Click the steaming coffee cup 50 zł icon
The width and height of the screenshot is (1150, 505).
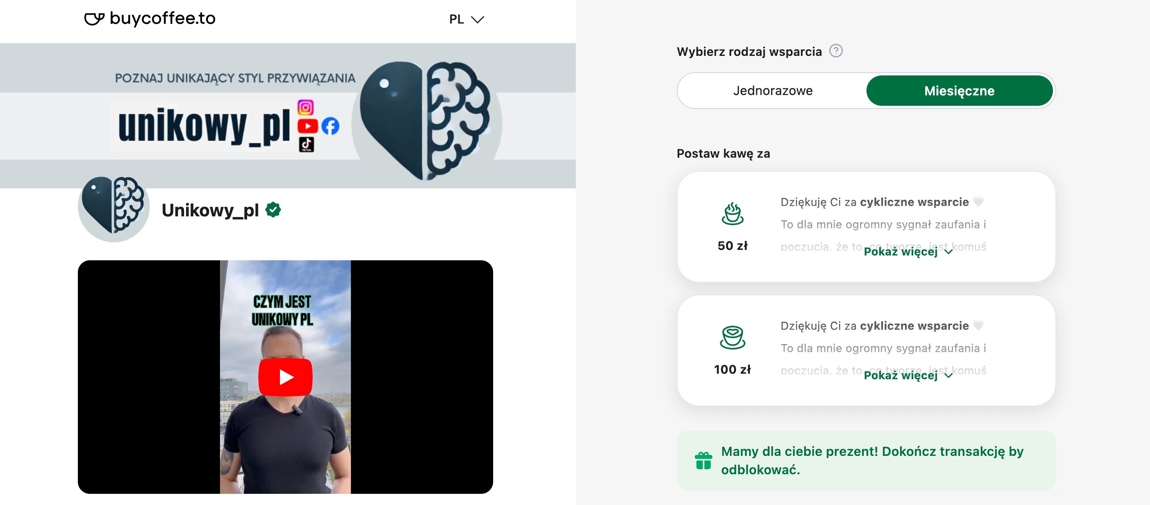coord(733,214)
